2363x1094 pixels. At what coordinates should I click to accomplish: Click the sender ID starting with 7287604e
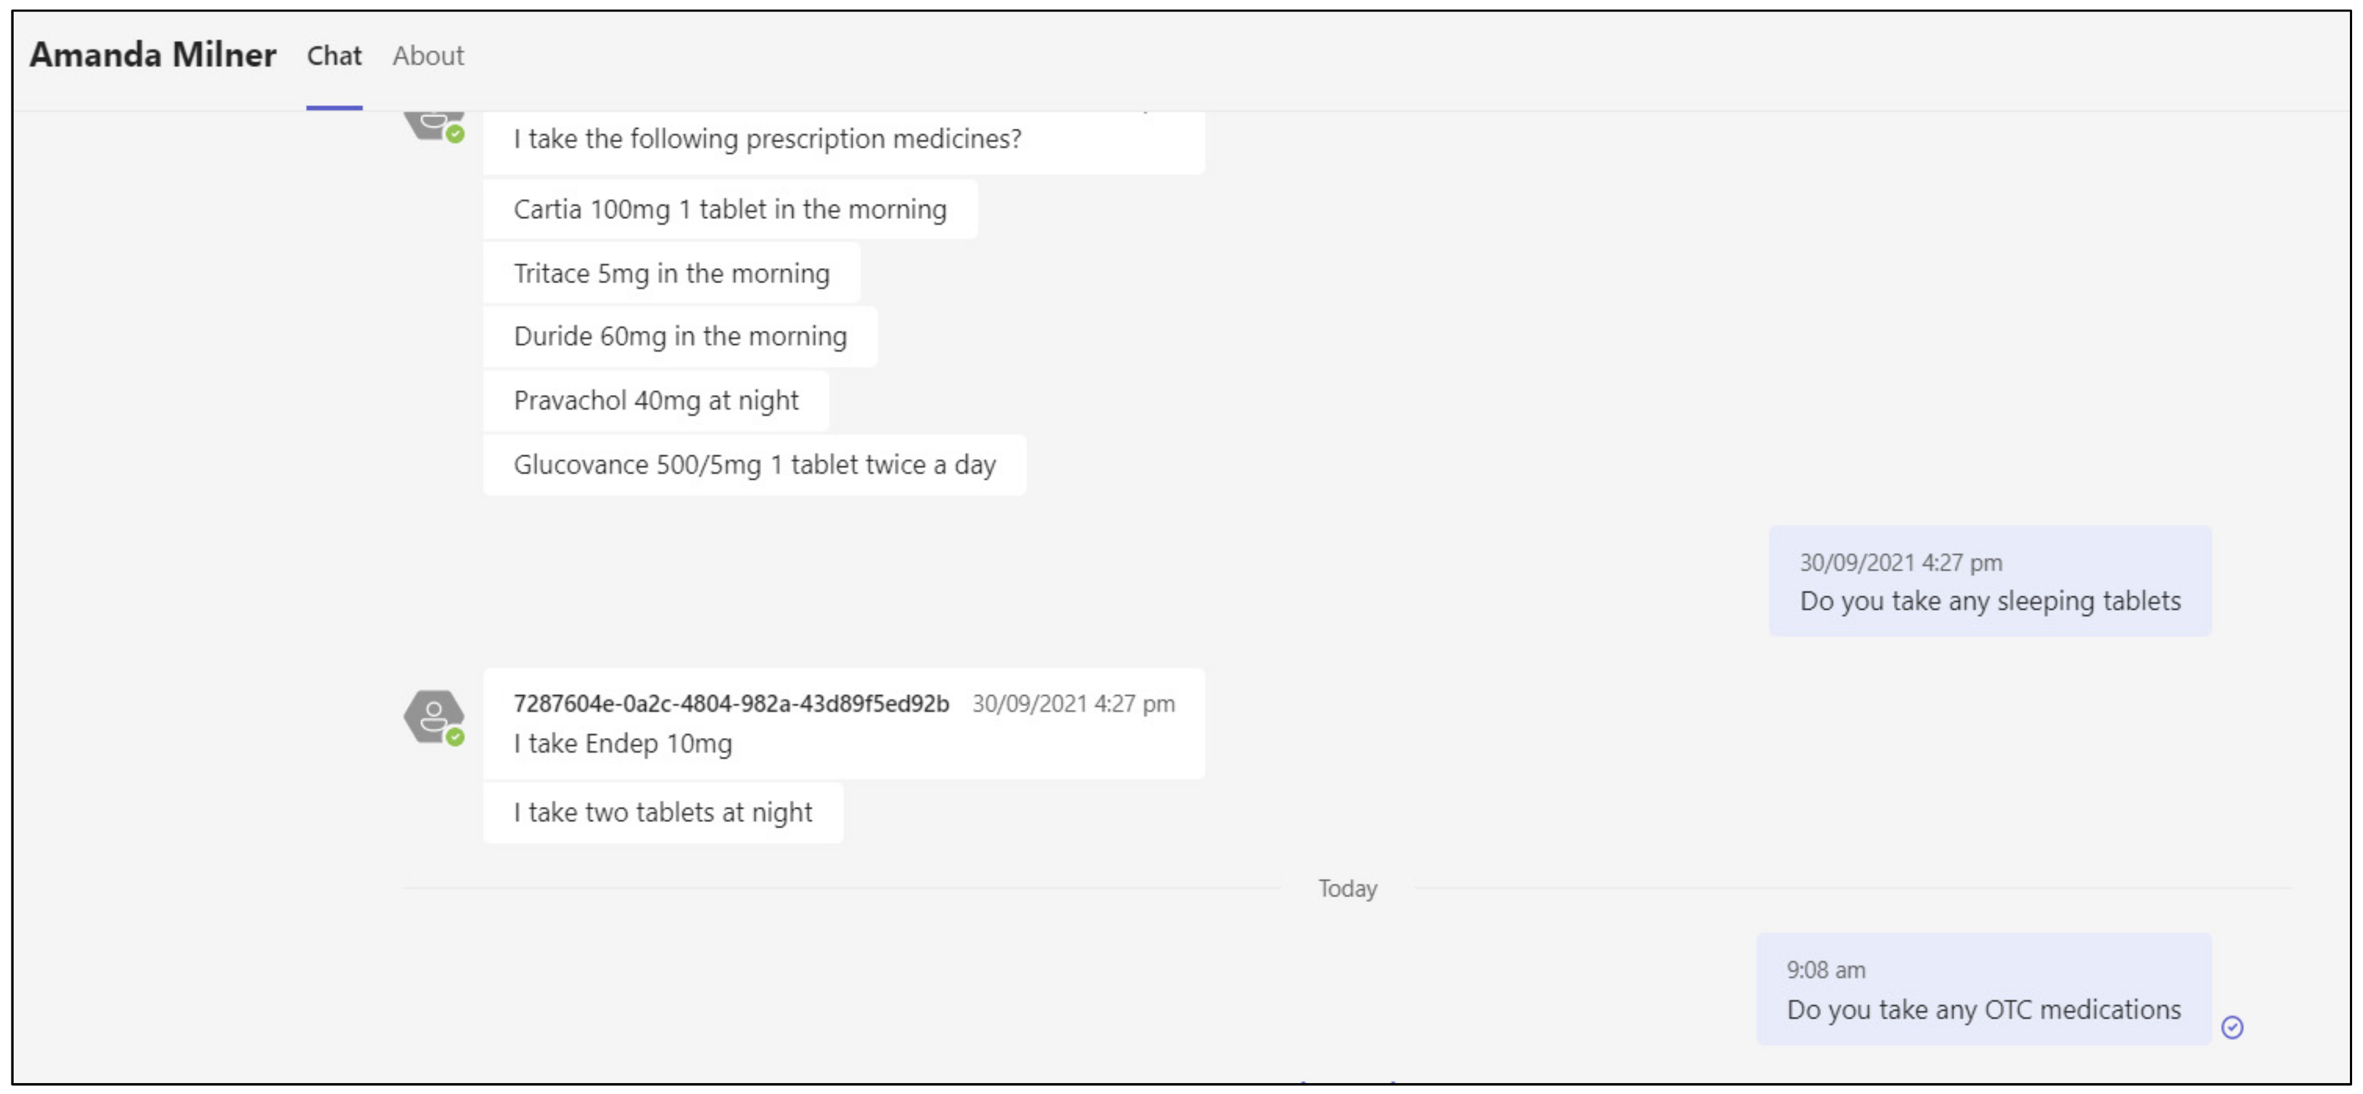click(x=731, y=703)
